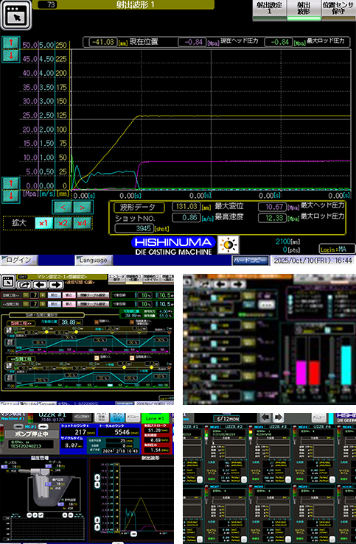Viewport: 356px width, 544px height.
Task: Select the ×1 zoom option
Action: pos(43,224)
